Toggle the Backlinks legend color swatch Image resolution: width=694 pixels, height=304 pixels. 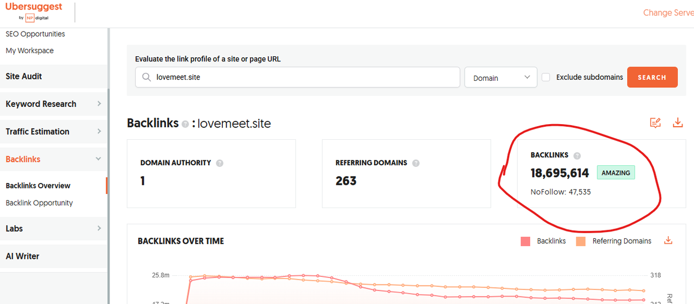coord(525,241)
